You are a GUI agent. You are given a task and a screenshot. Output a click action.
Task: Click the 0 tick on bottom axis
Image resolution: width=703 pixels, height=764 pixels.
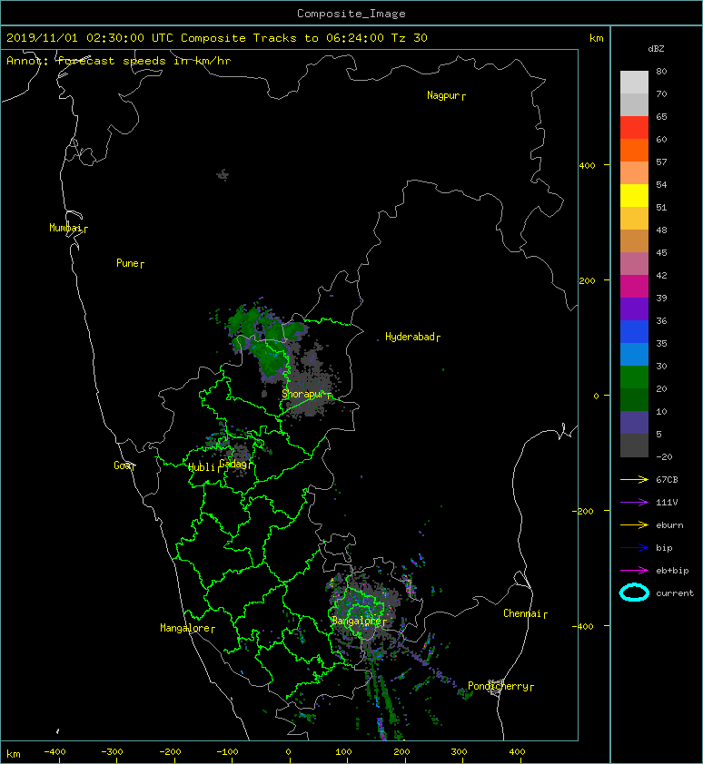point(288,752)
